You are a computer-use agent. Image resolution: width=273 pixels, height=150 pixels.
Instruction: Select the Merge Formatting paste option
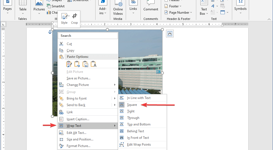[77, 64]
